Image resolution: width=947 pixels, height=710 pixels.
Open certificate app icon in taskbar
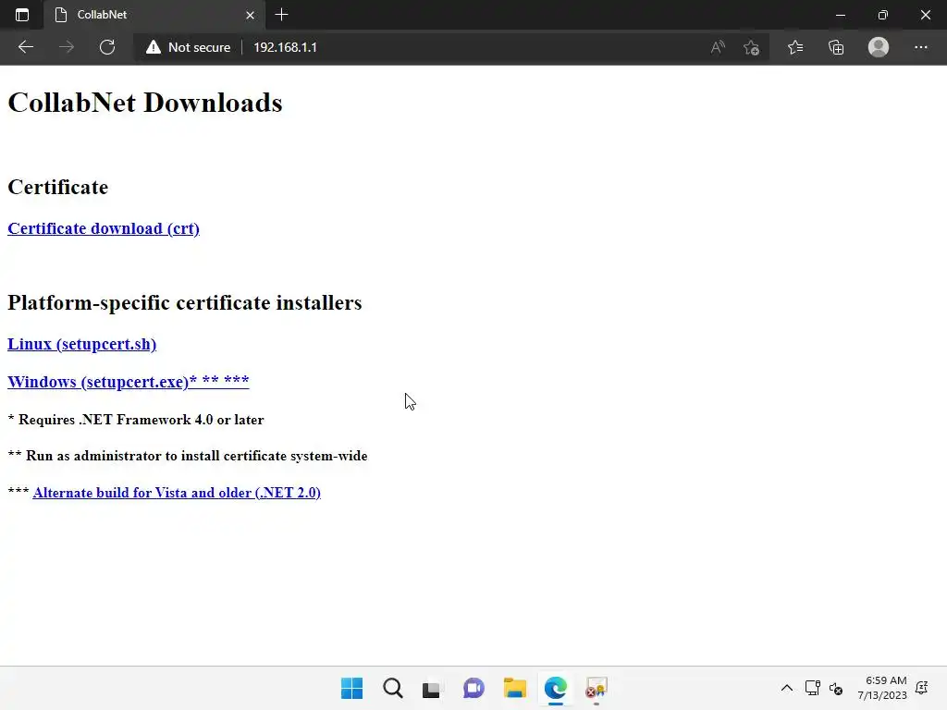coord(596,688)
